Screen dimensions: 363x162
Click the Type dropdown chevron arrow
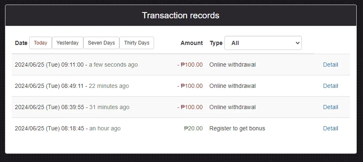(298, 43)
